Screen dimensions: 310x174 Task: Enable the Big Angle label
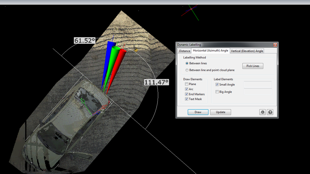tap(217, 92)
